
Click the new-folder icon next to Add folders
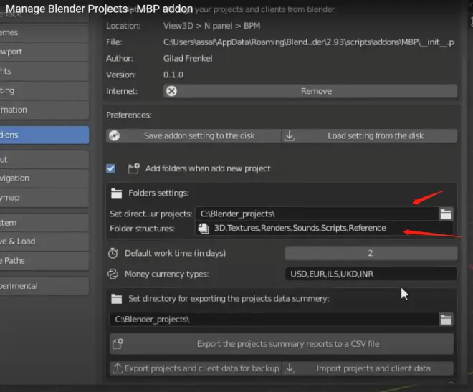coord(133,168)
